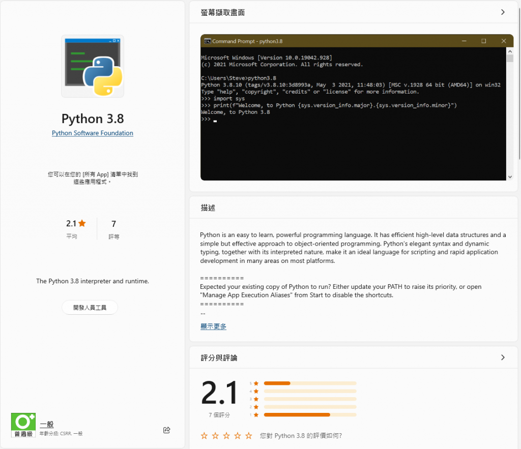Rate Python 3.8 two stars
The width and height of the screenshot is (521, 449).
[x=215, y=436]
